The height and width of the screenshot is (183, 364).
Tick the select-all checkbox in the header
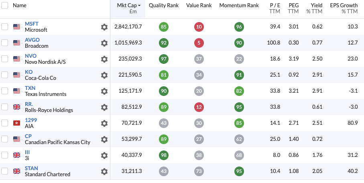(4, 6)
